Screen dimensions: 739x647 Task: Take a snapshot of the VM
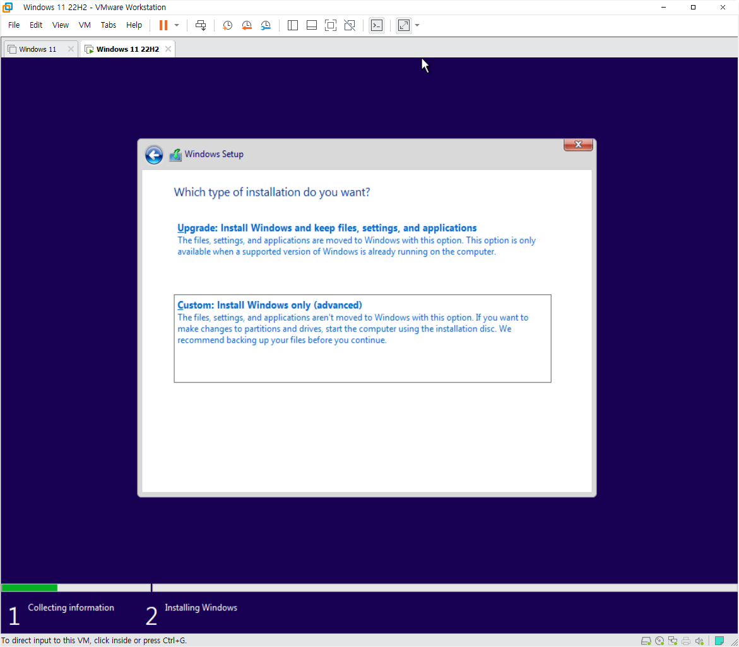(x=227, y=25)
